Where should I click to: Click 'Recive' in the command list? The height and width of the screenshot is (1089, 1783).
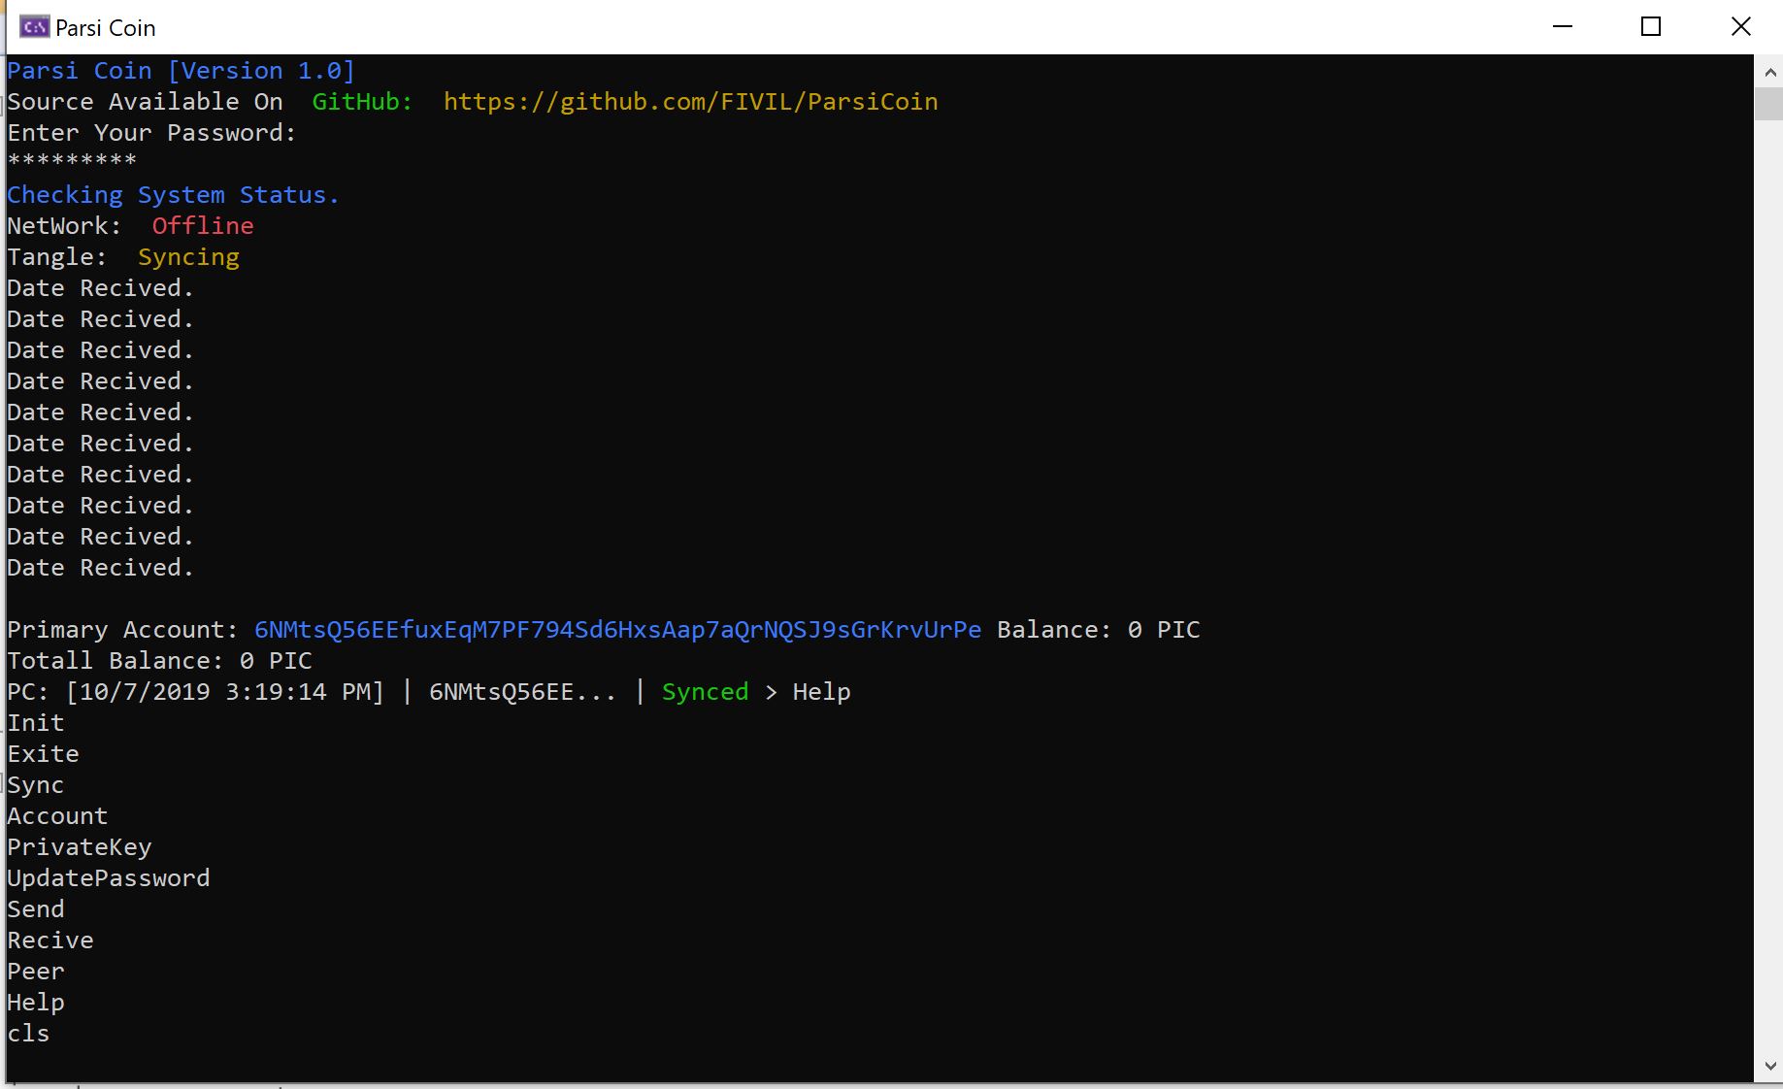click(50, 940)
